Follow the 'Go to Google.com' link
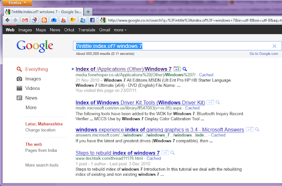The width and height of the screenshot is (282, 186). click(263, 54)
